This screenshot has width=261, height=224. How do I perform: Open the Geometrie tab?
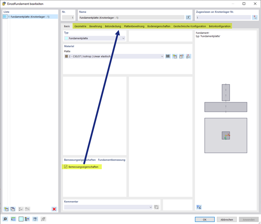(80, 26)
